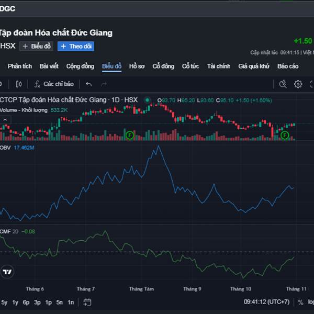Click the Biểu đồ add button near HSX
Image resolution: width=314 pixels, height=314 pixels.
(37, 47)
